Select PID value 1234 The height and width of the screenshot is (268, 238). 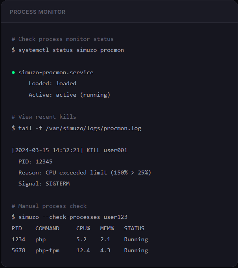click(18, 239)
